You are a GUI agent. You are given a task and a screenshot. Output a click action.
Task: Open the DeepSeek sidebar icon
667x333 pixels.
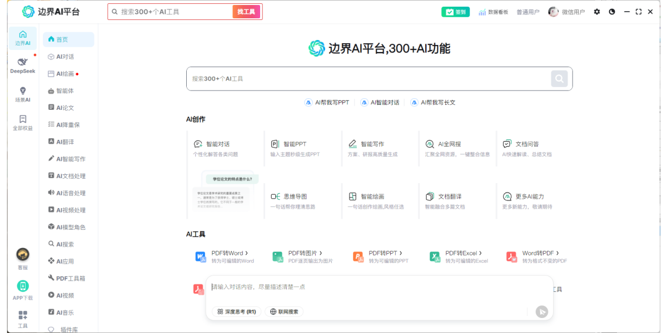[x=22, y=62]
